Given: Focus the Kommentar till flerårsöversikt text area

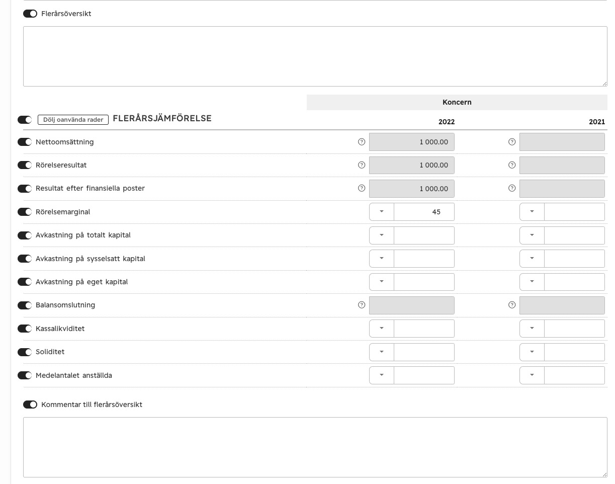Looking at the screenshot, I should (315, 447).
